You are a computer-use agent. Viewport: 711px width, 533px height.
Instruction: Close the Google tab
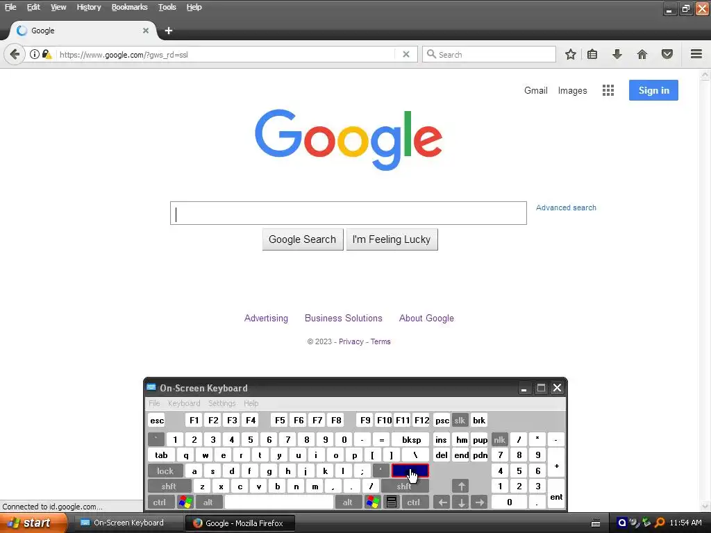pyautogui.click(x=146, y=31)
